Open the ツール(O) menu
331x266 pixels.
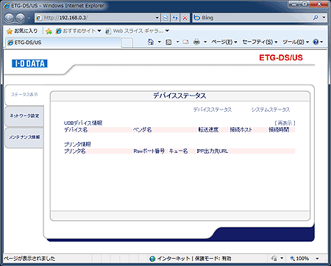pos(296,42)
